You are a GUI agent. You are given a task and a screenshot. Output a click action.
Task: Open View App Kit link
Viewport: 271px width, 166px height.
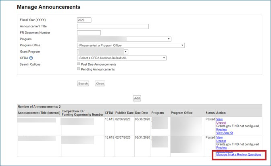(x=225, y=133)
